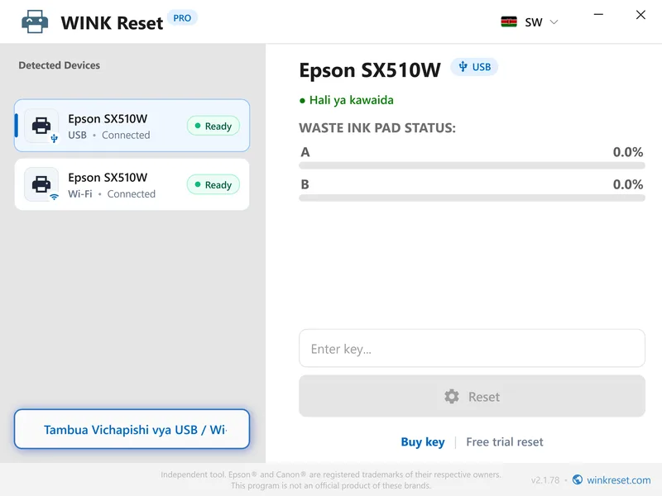Click the Epson SX510W main heading

tap(370, 70)
